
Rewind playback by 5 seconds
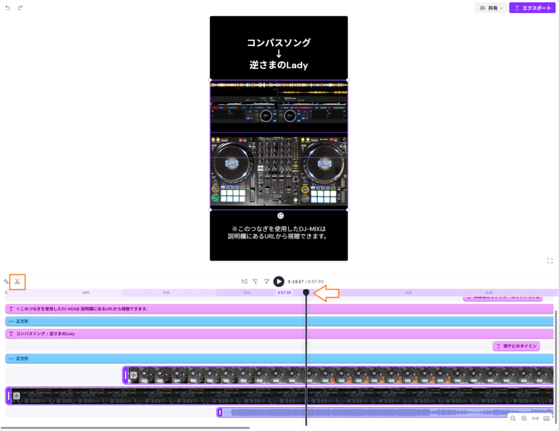[x=255, y=282]
